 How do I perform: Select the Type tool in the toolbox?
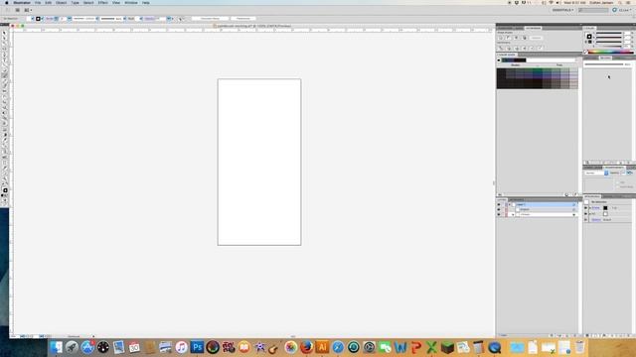click(x=4, y=59)
